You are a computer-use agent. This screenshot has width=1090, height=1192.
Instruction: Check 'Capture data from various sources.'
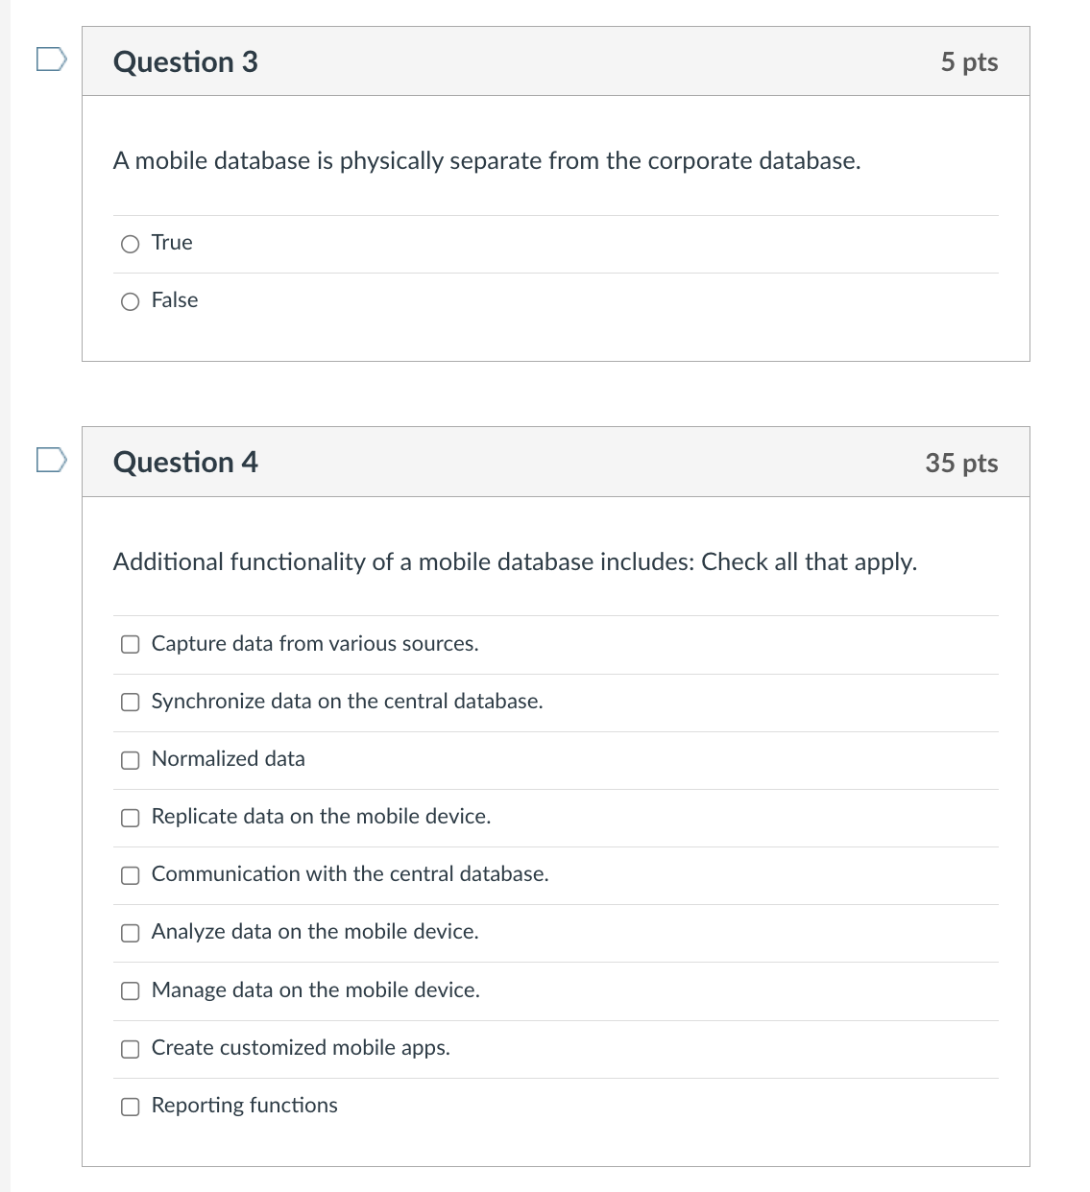[130, 645]
